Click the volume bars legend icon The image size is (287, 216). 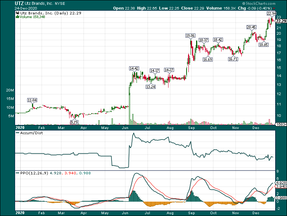coord(17,17)
